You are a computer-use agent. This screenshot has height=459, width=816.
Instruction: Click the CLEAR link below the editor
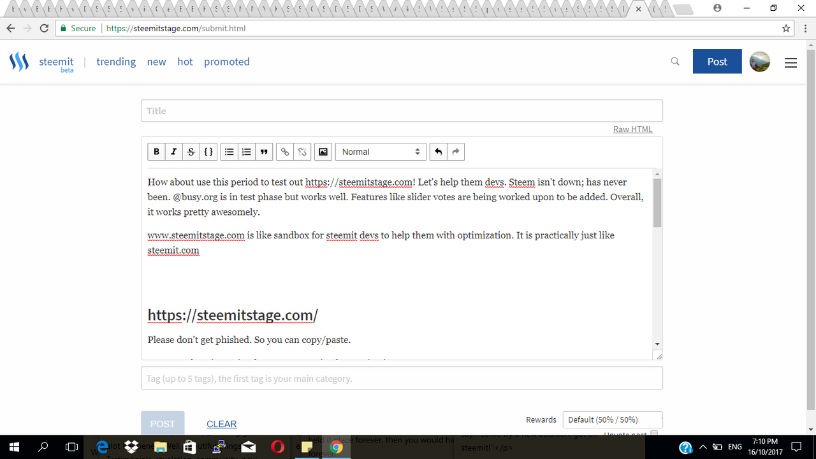(x=221, y=424)
